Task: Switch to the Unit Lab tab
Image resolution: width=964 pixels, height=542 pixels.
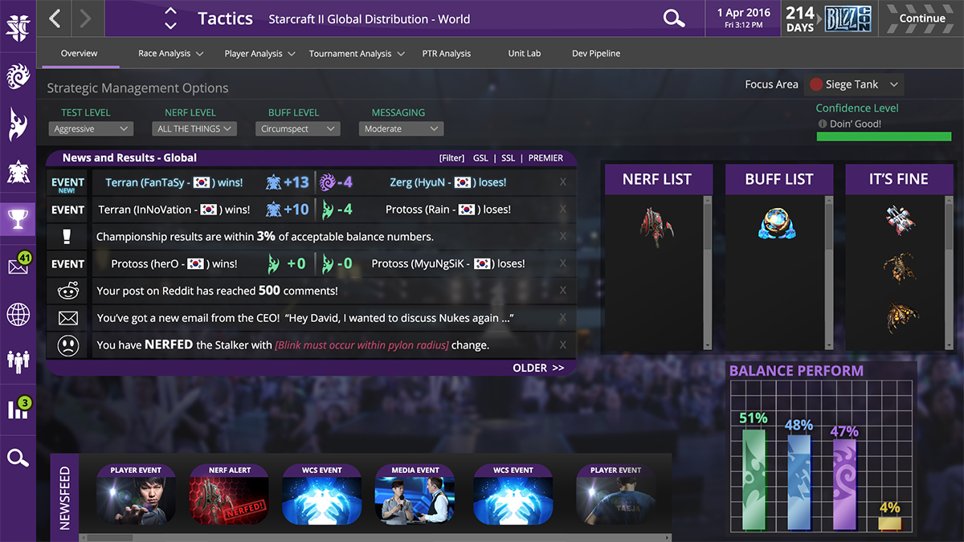Action: point(524,54)
